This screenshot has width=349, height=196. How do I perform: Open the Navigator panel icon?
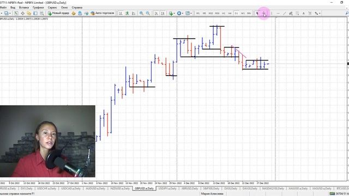[x=29, y=13]
